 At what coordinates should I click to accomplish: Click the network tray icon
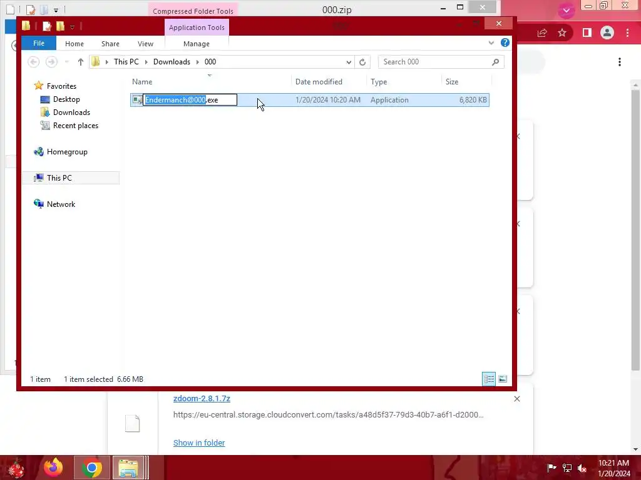click(567, 467)
